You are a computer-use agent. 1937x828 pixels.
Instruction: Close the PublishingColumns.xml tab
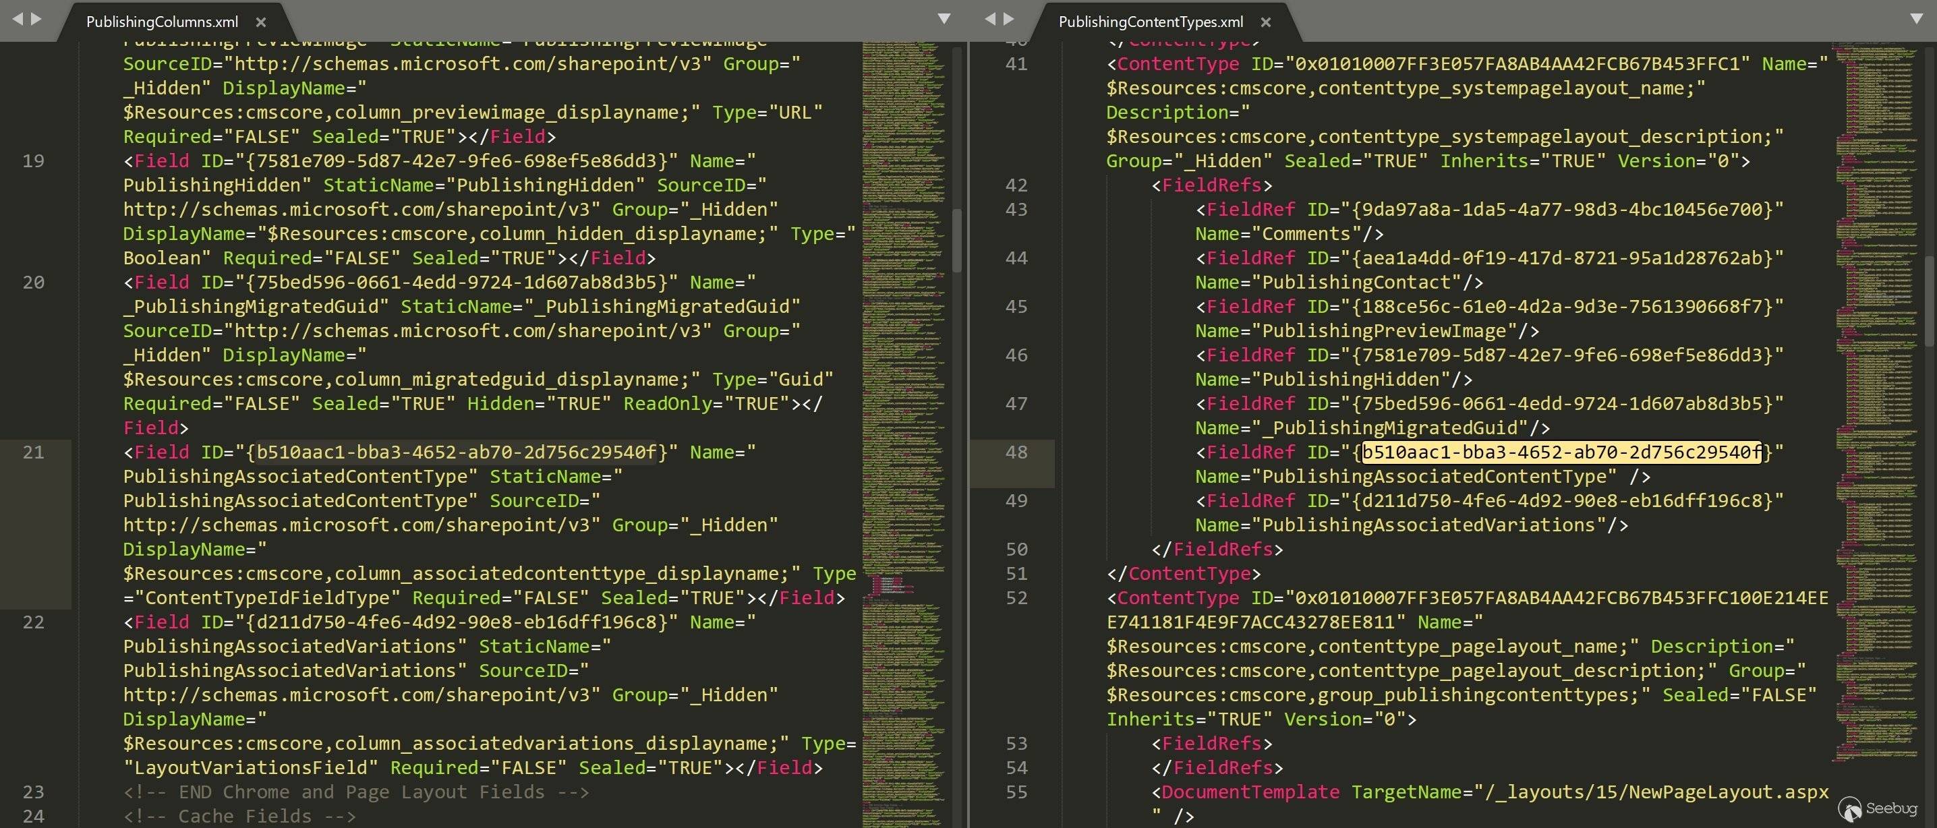(x=261, y=22)
